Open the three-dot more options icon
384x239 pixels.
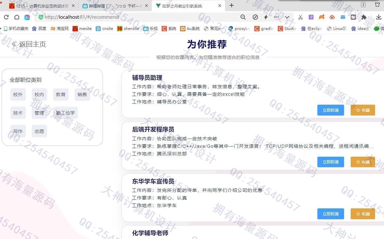pyautogui.click(x=276, y=17)
